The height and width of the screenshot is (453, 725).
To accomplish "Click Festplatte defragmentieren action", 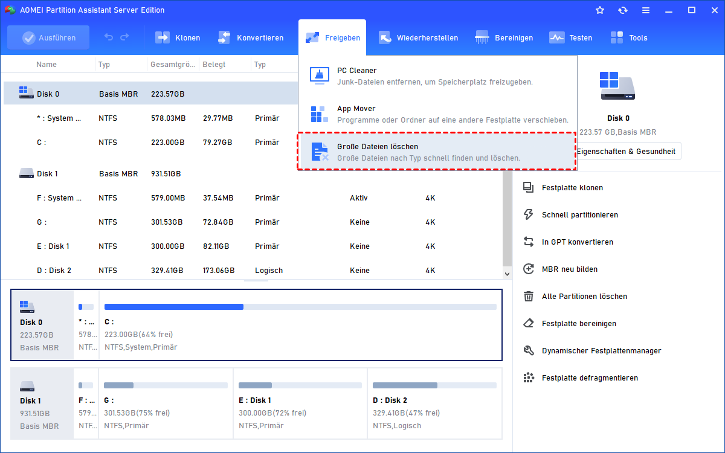I will pyautogui.click(x=580, y=378).
